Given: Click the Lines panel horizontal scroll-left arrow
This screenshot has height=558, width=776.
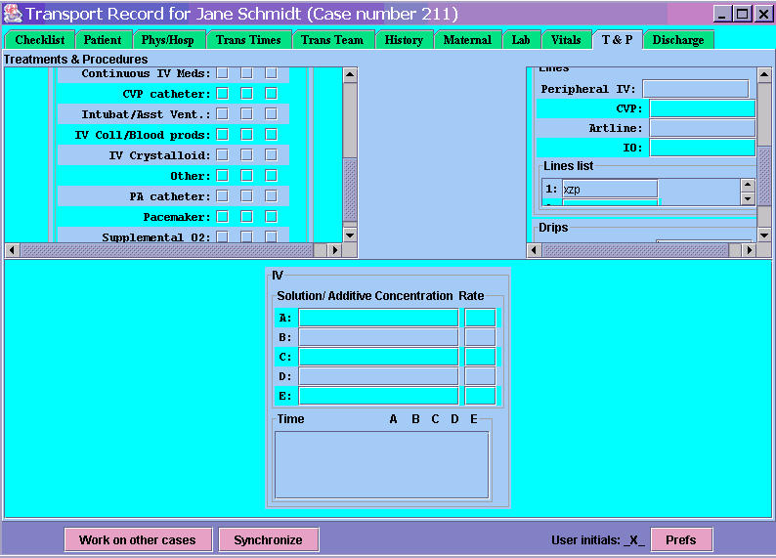Looking at the screenshot, I should click(535, 250).
